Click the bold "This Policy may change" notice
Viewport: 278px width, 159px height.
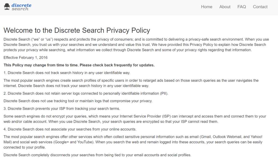79,65
